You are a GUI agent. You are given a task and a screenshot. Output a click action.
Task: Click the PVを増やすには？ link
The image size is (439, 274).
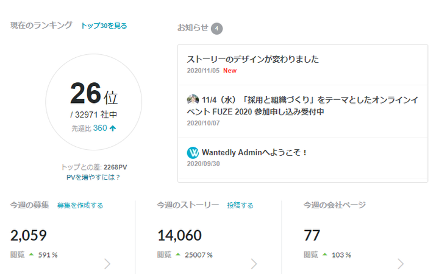point(93,177)
